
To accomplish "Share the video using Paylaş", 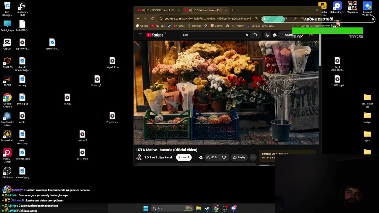I will [x=239, y=157].
